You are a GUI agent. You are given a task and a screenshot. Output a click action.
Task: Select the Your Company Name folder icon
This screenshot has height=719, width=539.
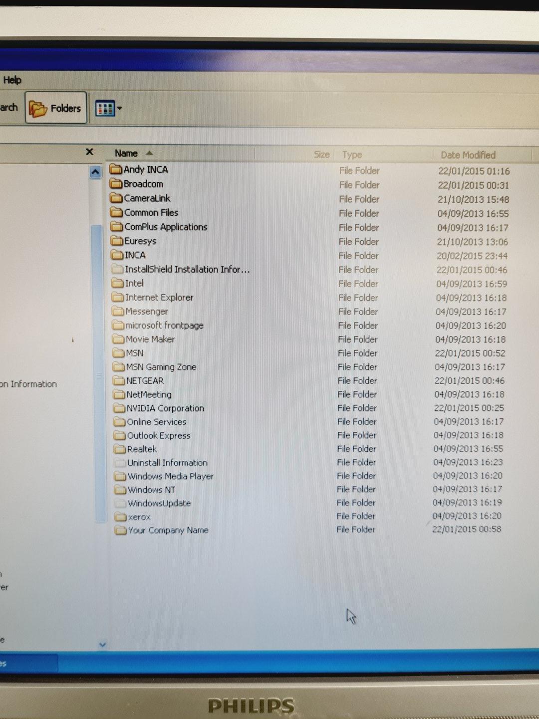[x=121, y=530]
